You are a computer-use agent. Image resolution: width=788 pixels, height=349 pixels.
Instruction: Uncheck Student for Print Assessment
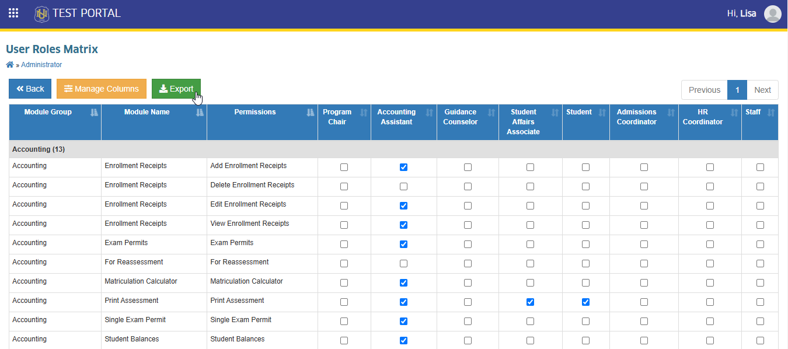click(585, 302)
